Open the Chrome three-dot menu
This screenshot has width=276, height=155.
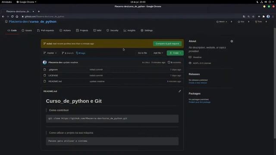pos(273,16)
